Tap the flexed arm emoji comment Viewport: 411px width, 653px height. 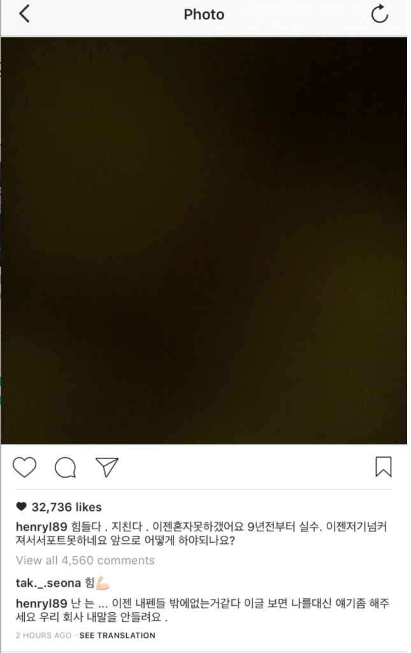point(103,583)
